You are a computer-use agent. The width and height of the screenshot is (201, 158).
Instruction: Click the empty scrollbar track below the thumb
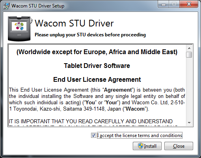189,88
